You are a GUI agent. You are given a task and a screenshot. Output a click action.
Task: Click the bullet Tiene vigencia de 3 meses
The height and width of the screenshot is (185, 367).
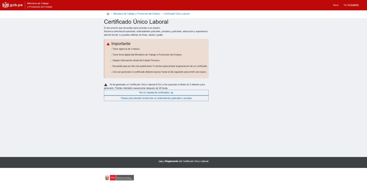point(126,49)
